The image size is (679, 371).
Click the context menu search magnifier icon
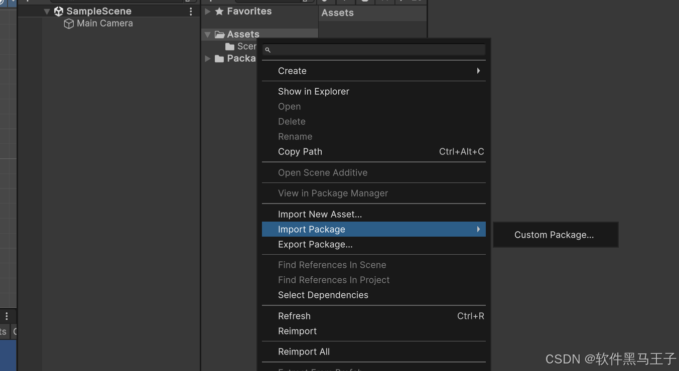[x=267, y=50]
